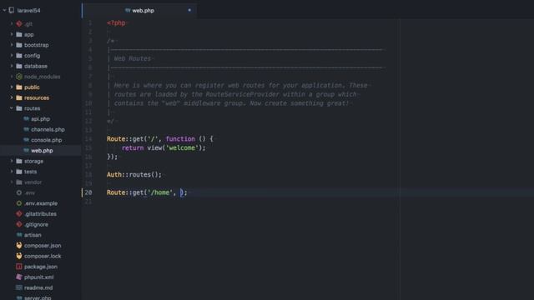Click the app folder icon
534x300 pixels.
pyautogui.click(x=19, y=34)
